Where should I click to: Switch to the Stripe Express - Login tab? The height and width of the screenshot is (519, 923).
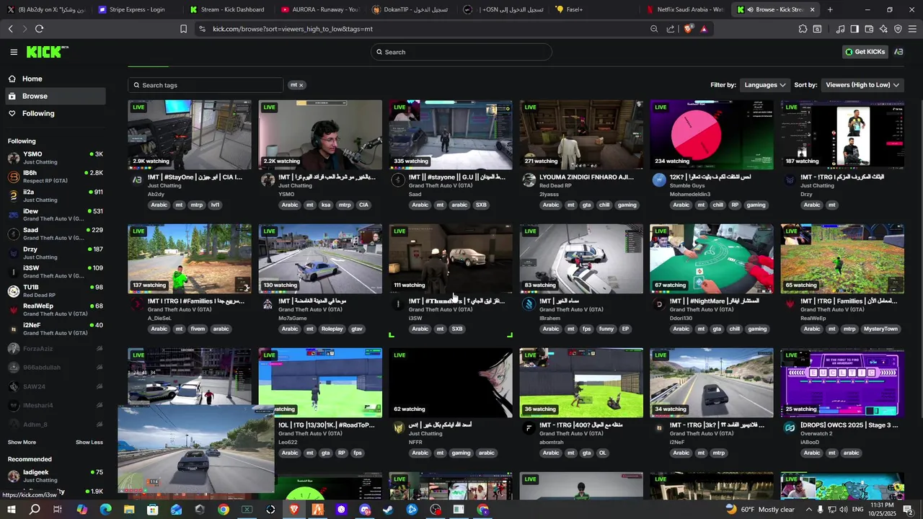coord(137,9)
